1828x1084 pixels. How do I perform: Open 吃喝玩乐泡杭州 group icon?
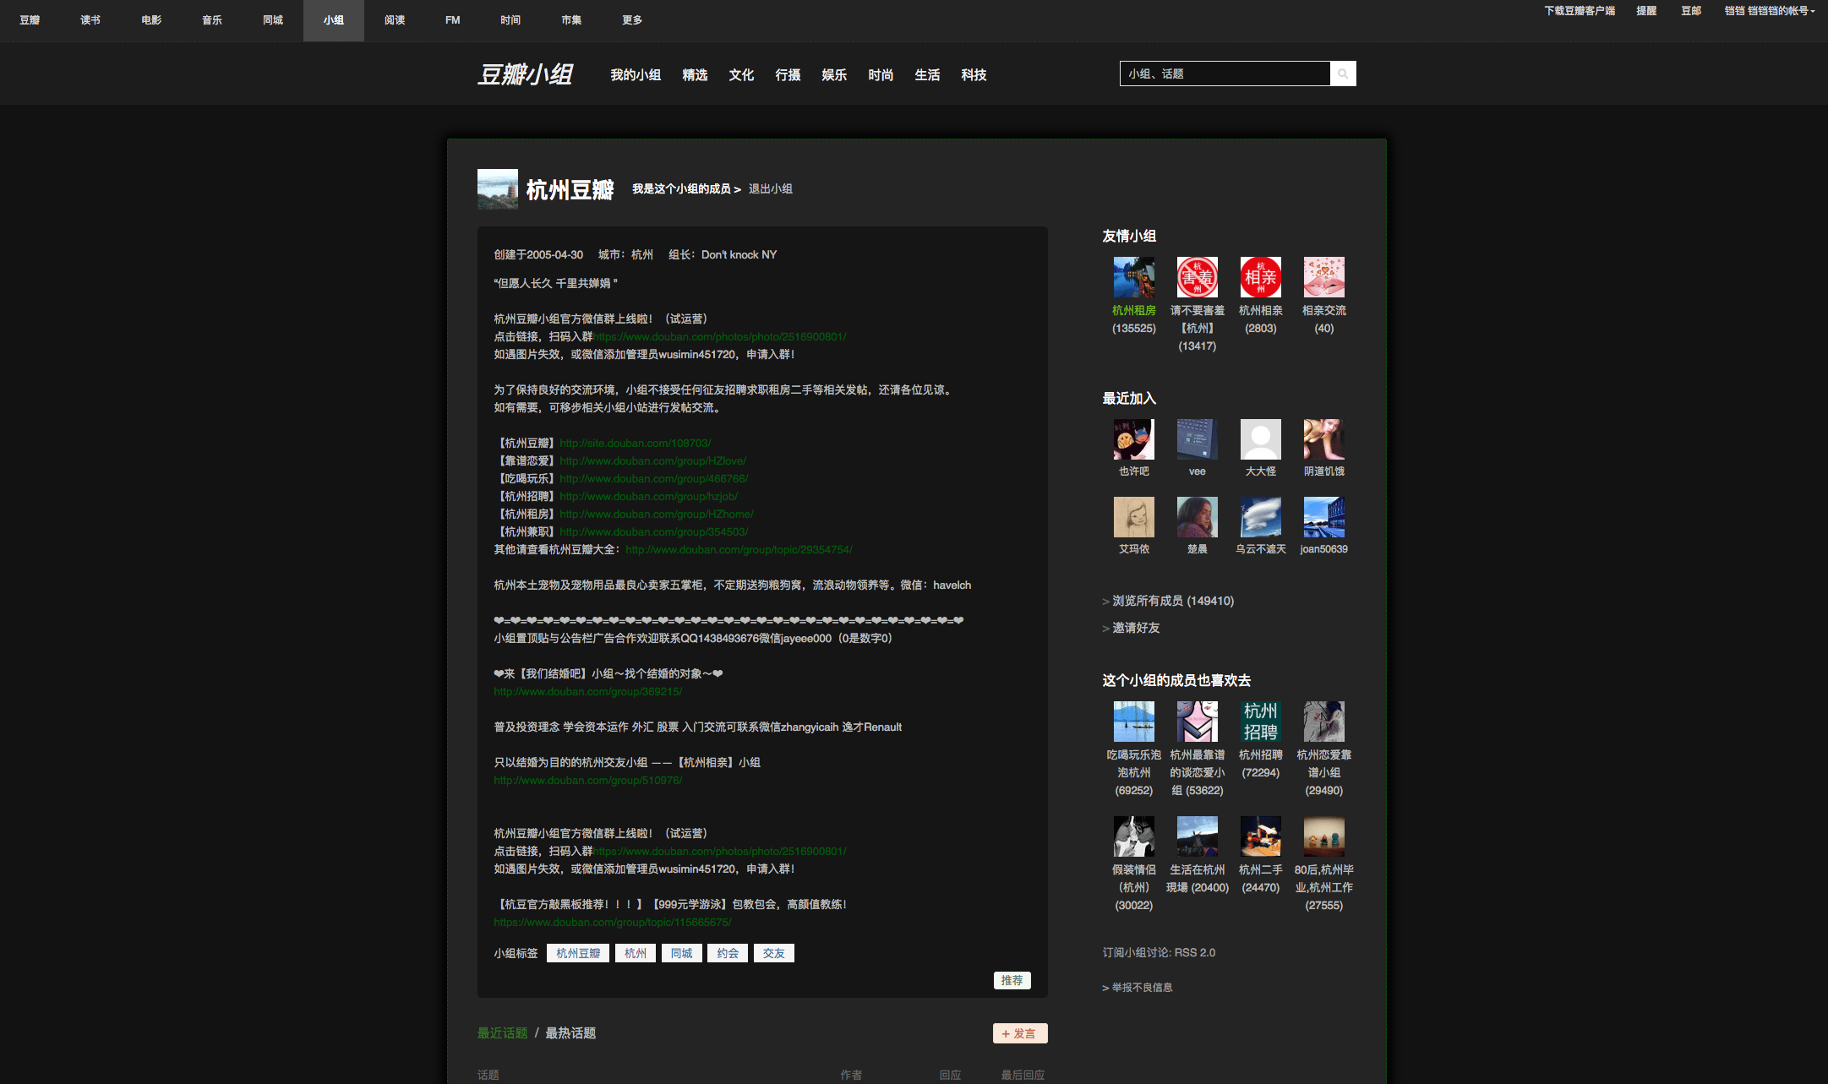[x=1134, y=722]
